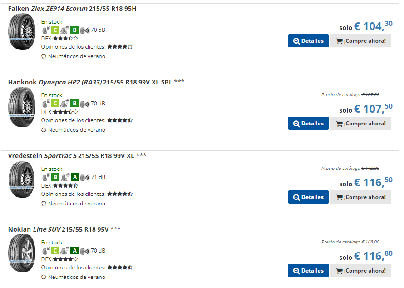The width and height of the screenshot is (404, 288).
Task: Click the Falken 70 dB noise icon
Action: click(84, 30)
